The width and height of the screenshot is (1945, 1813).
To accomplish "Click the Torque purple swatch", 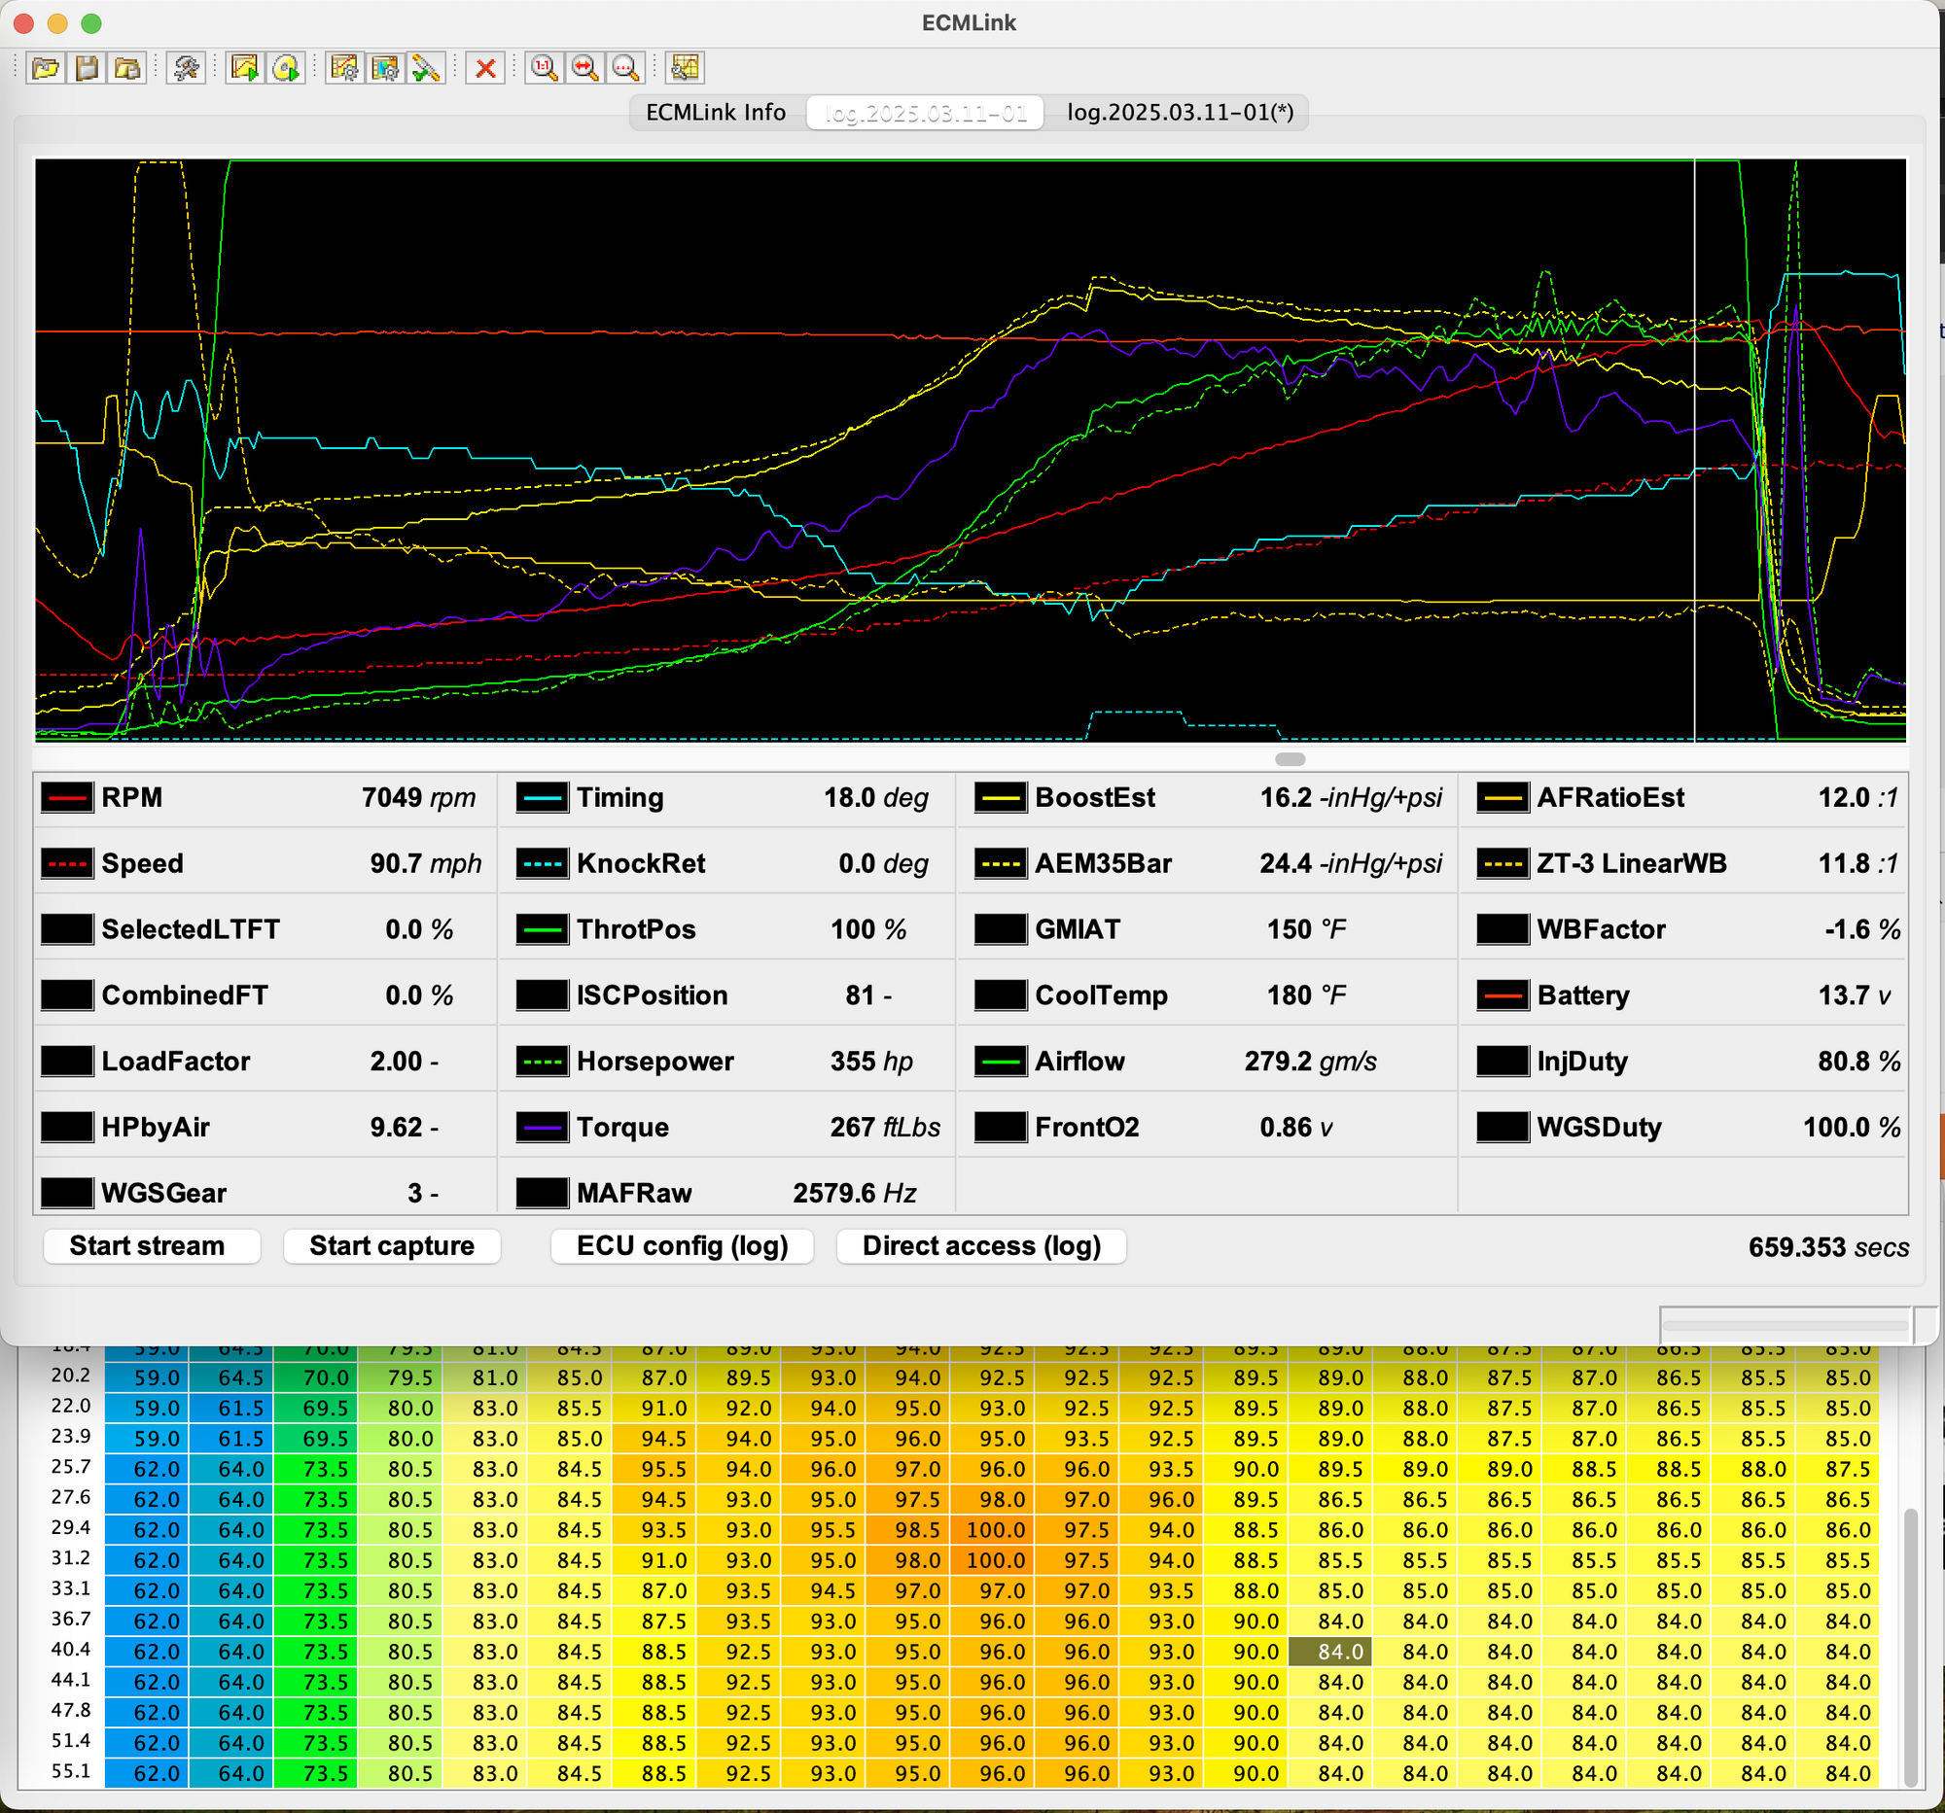I will (x=542, y=1128).
